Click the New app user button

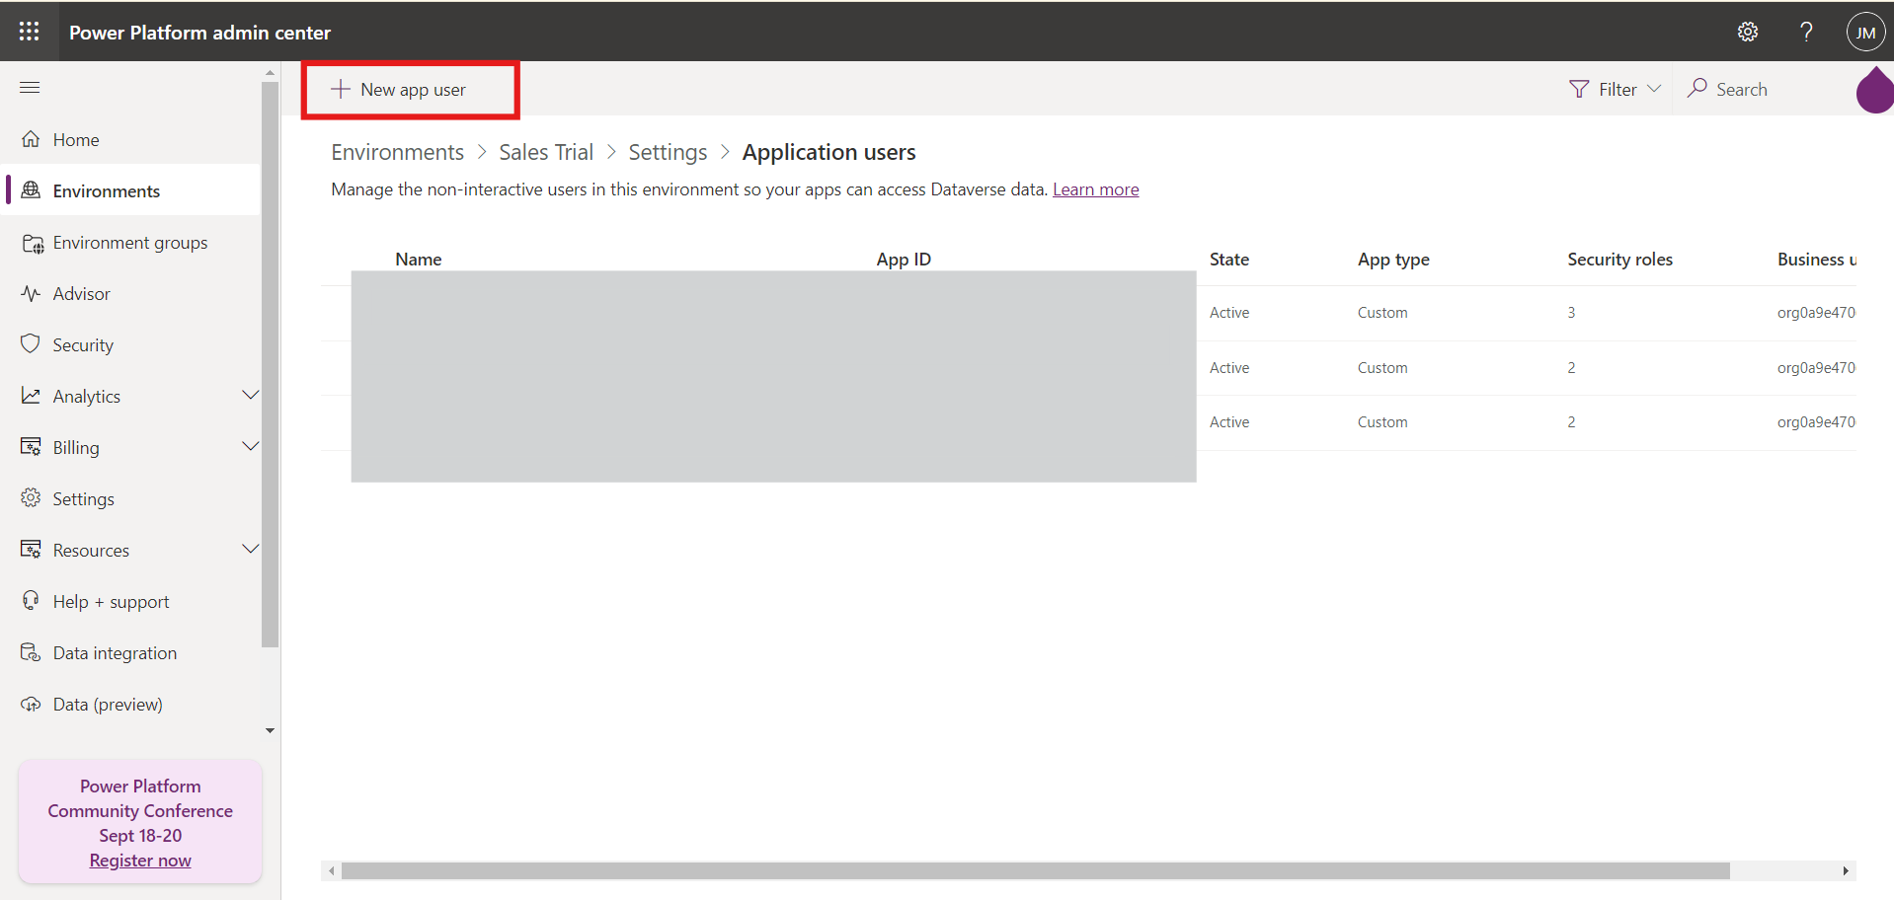411,90
